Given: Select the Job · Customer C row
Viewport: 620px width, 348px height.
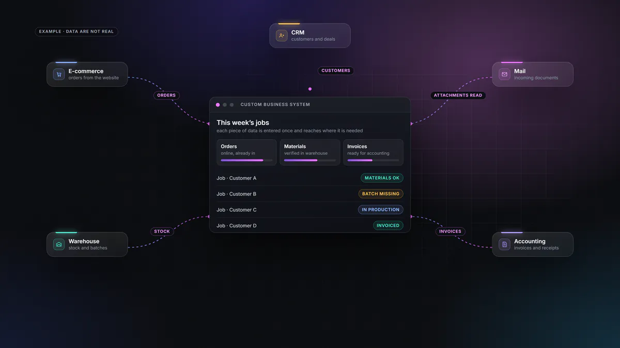Looking at the screenshot, I should pyautogui.click(x=310, y=210).
